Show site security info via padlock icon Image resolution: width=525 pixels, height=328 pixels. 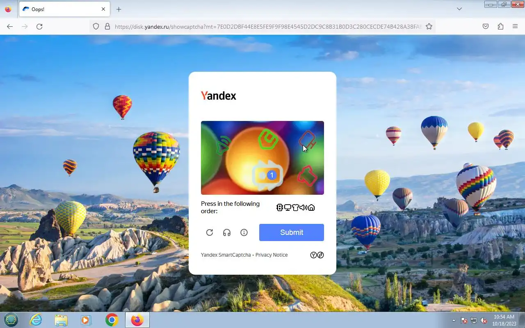tap(107, 26)
